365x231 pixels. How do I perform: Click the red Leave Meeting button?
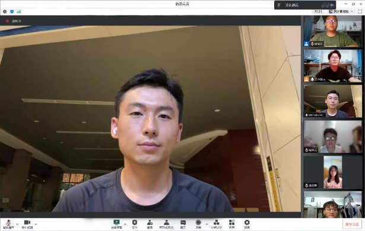coord(352,224)
